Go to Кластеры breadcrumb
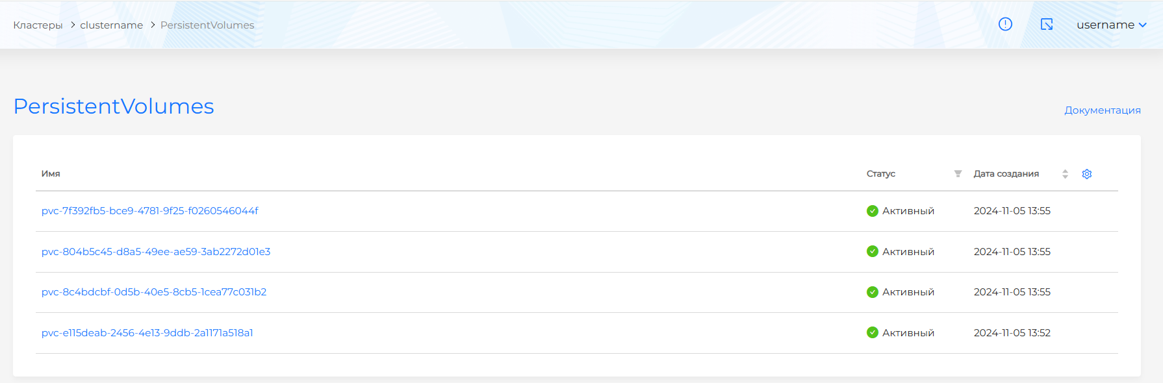This screenshot has height=383, width=1163. (x=38, y=25)
